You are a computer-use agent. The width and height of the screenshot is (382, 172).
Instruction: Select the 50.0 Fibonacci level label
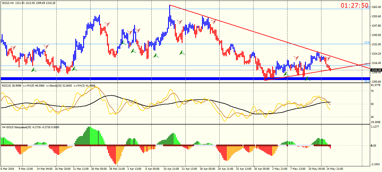367,81
